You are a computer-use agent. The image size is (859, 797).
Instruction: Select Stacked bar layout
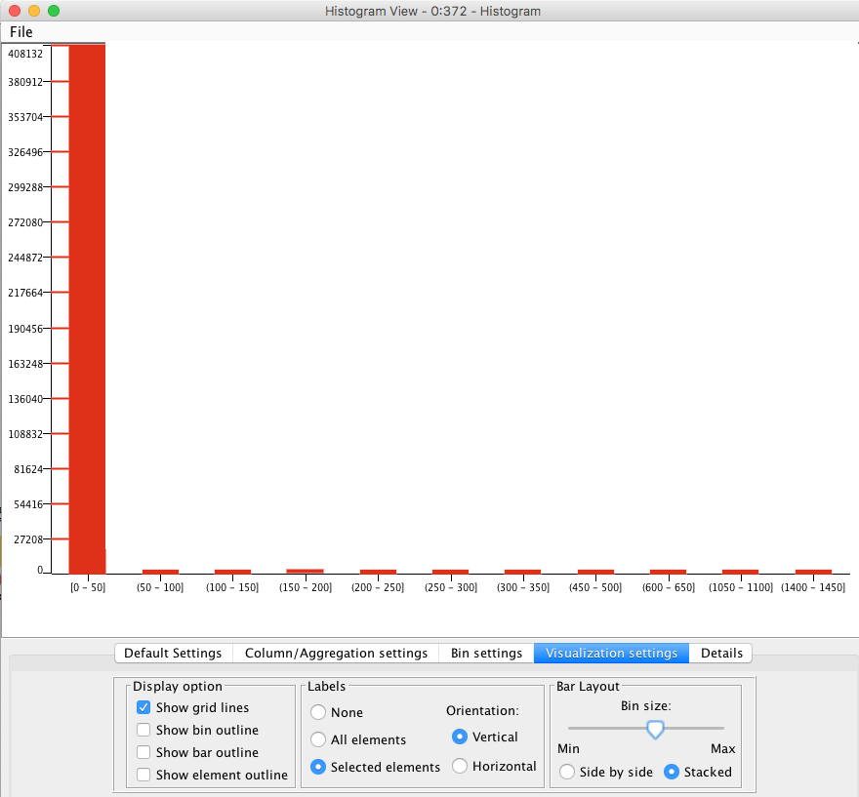(672, 772)
